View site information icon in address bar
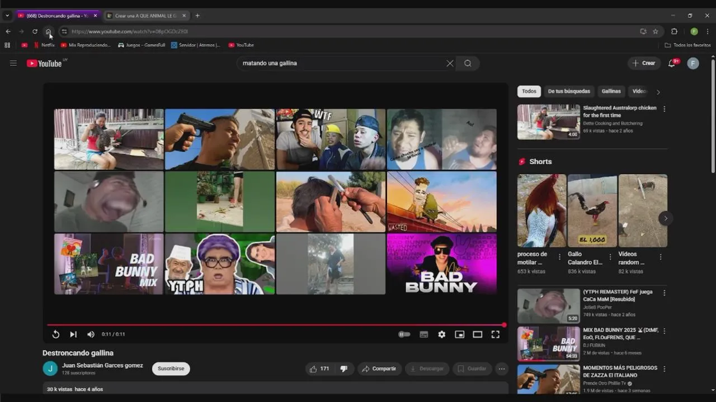 point(64,31)
